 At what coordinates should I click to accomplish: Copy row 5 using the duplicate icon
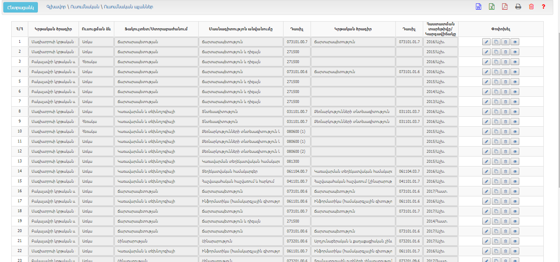tap(496, 82)
